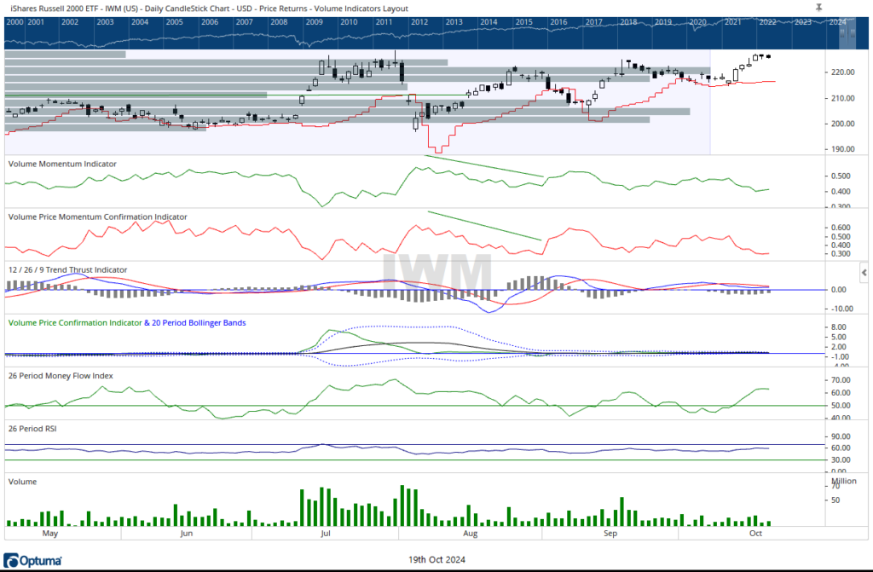Click the Jul label on the date axis
Image resolution: width=873 pixels, height=572 pixels.
point(325,533)
